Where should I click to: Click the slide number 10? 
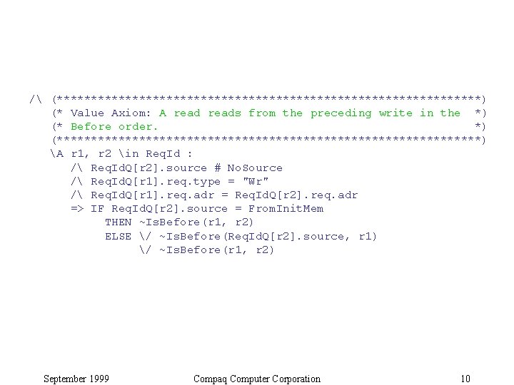(x=465, y=379)
